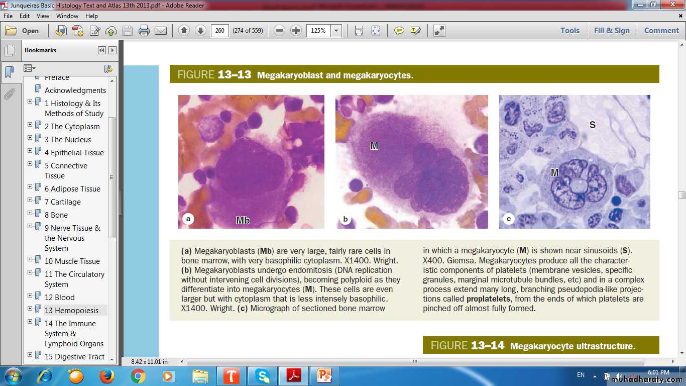Go to previous page with up arrow
Image resolution: width=686 pixels, height=386 pixels.
pyautogui.click(x=184, y=31)
